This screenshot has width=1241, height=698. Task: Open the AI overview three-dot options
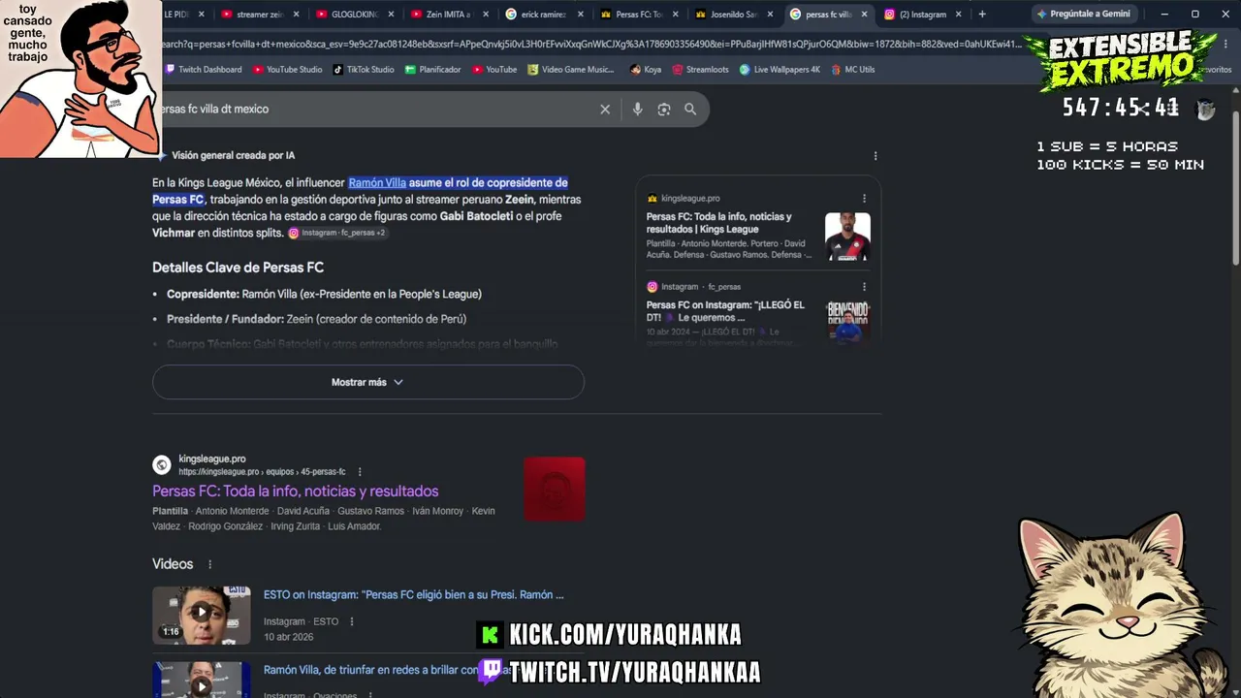pyautogui.click(x=875, y=156)
